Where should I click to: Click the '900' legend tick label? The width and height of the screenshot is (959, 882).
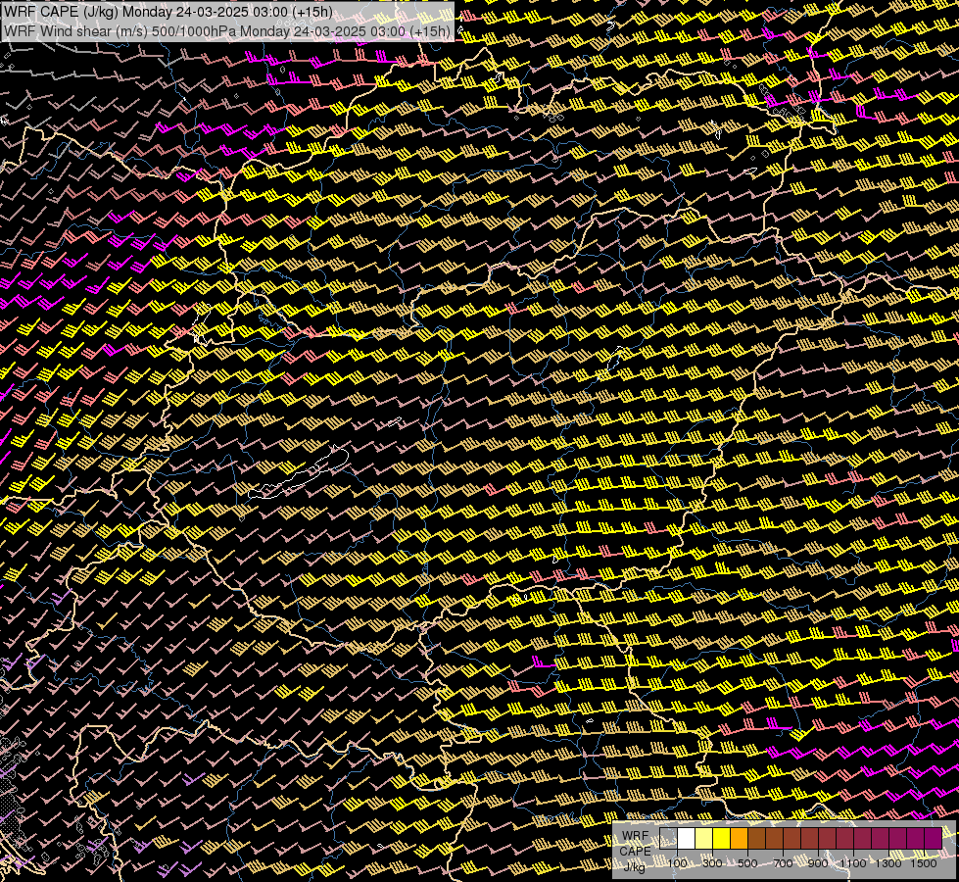point(818,863)
